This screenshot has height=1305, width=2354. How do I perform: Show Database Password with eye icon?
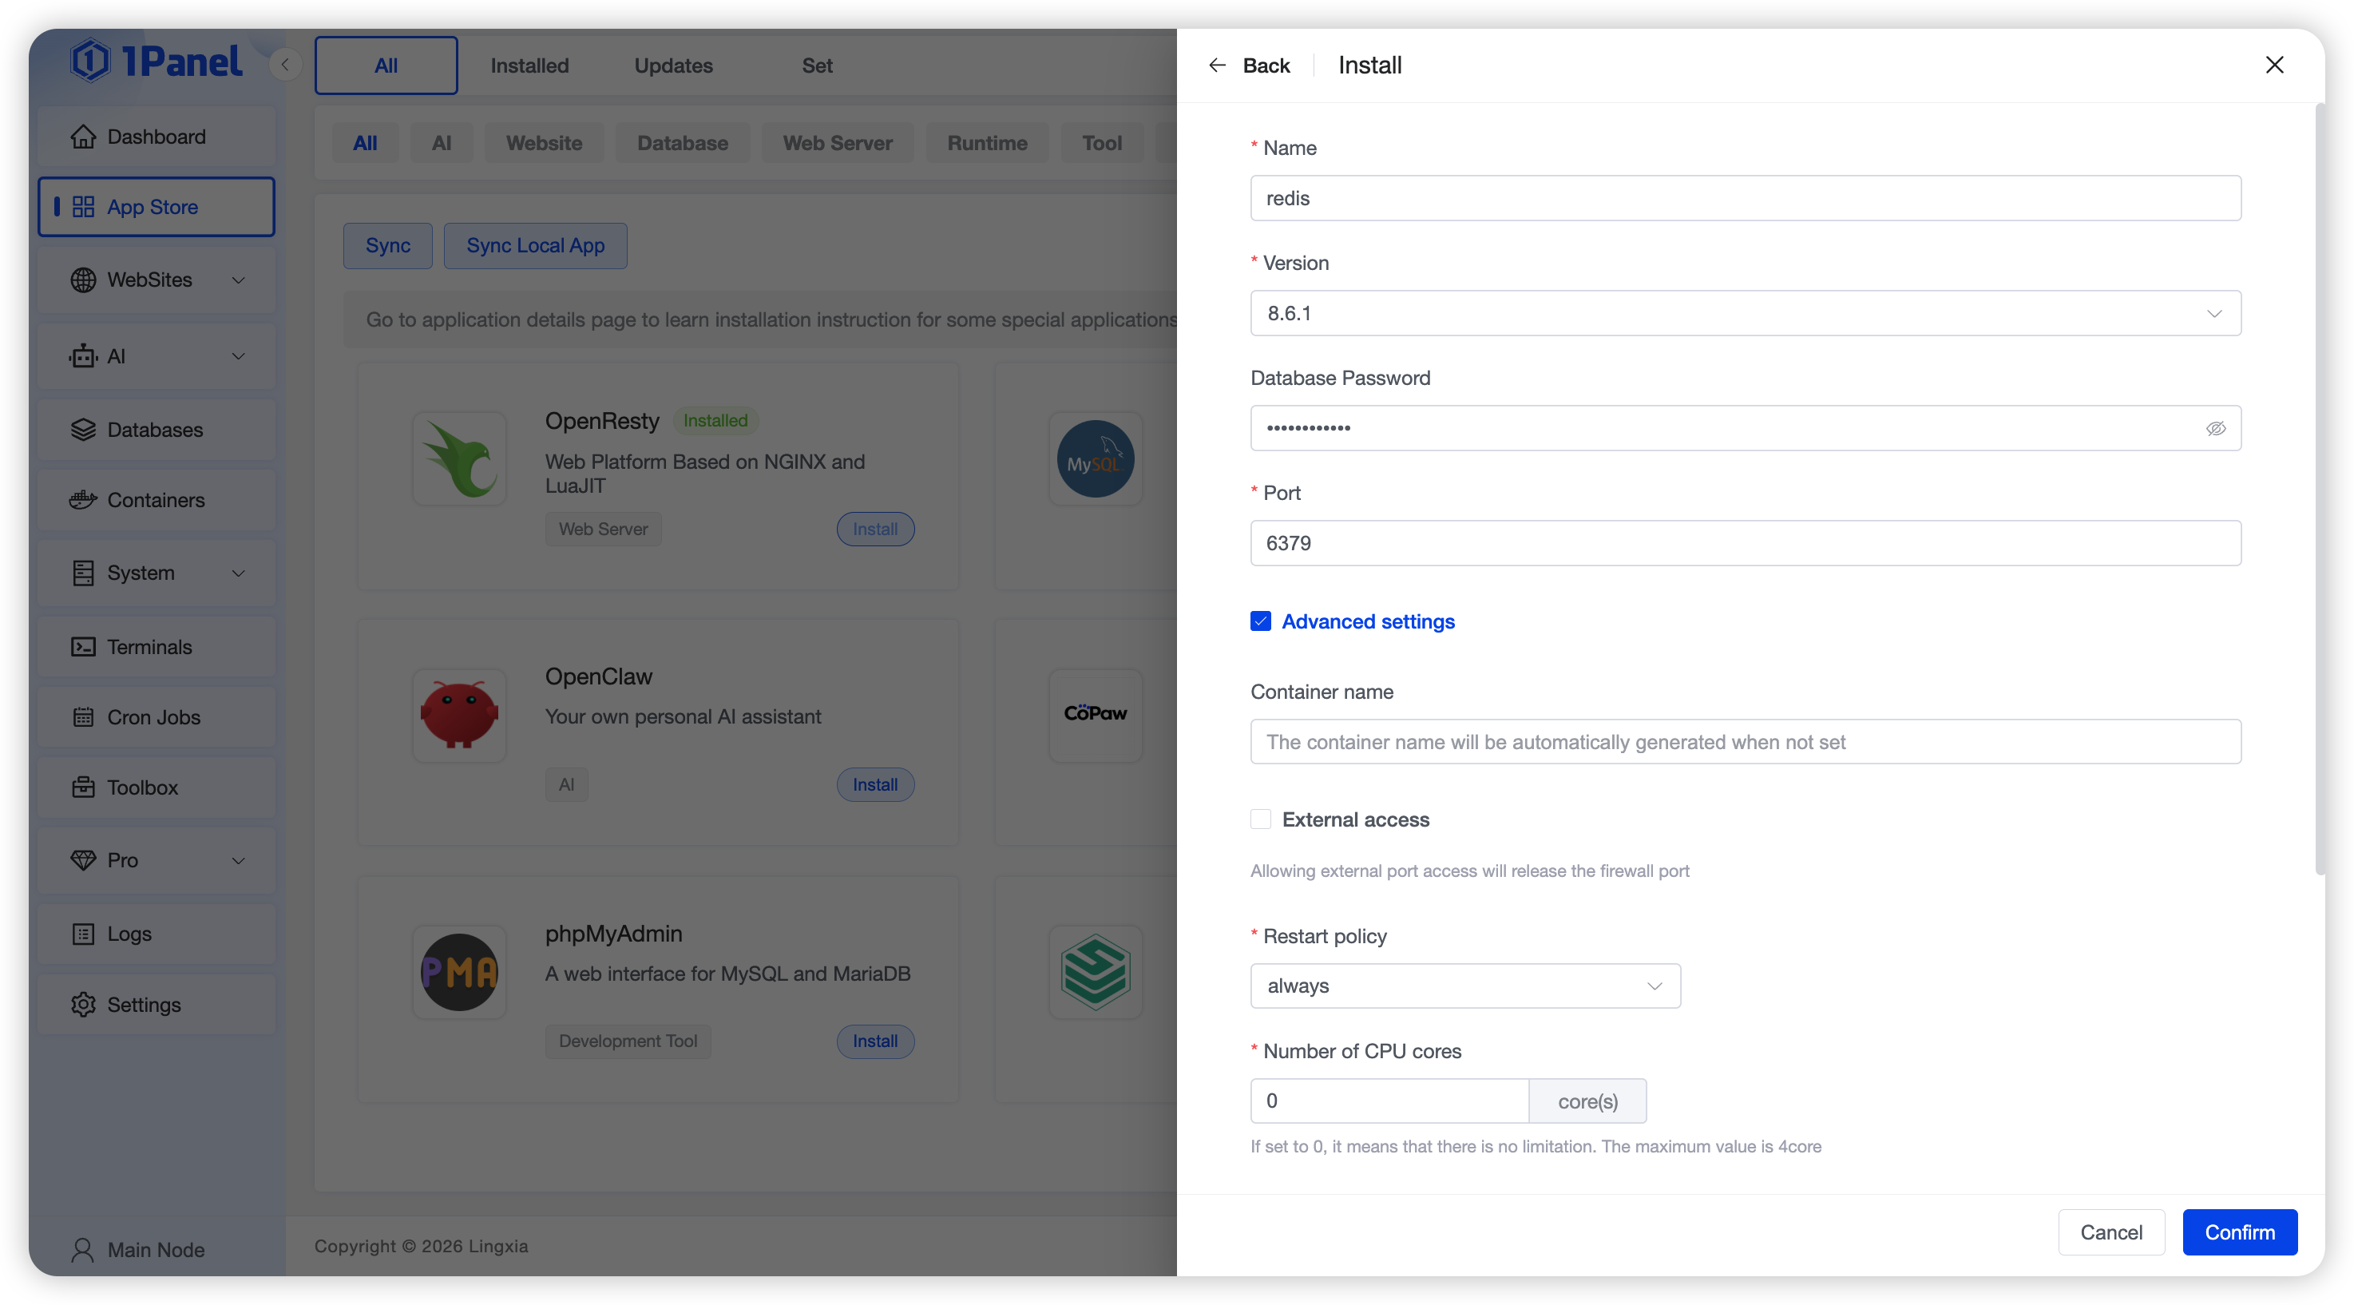click(x=2215, y=429)
